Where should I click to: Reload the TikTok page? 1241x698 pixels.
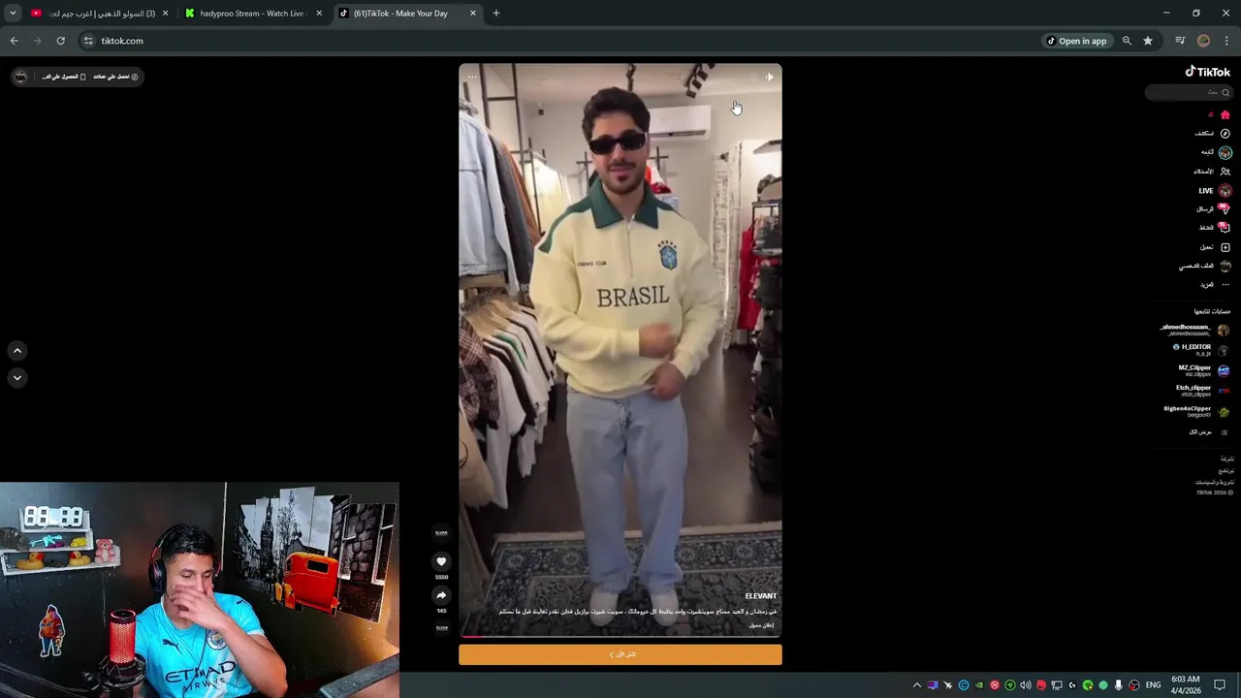pos(60,41)
